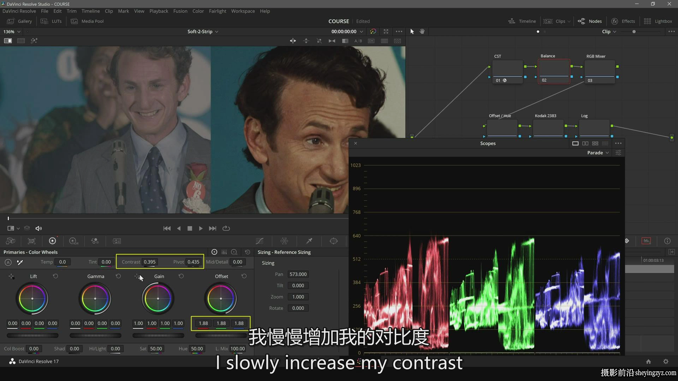Open the Color Match palette
This screenshot has height=381, width=678.
tap(31, 241)
